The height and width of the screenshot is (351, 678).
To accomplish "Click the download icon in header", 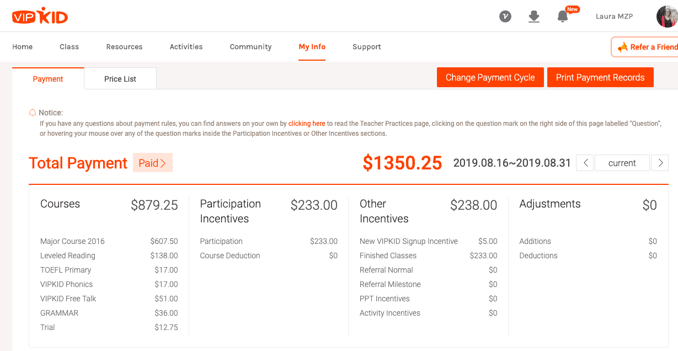I will point(534,17).
